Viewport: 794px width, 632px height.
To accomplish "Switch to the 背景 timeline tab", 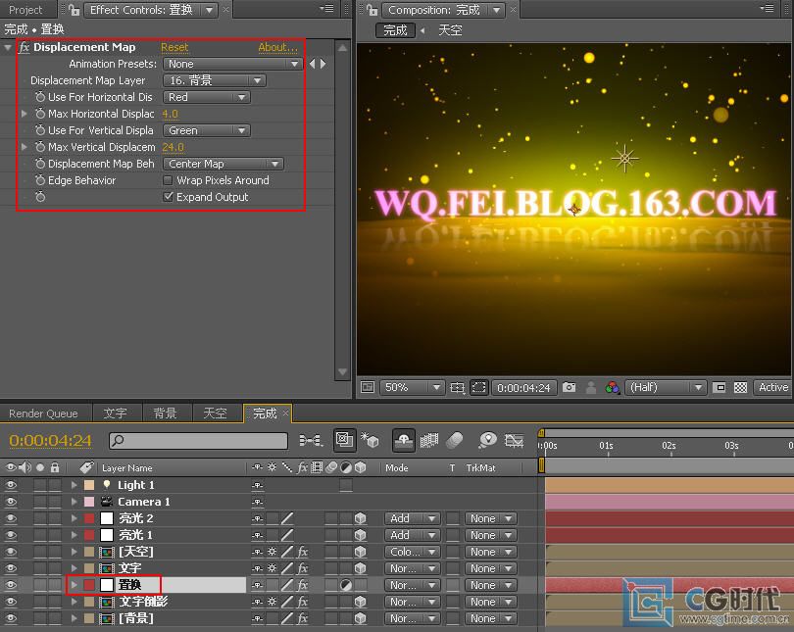I will point(165,413).
